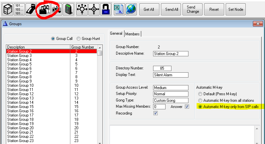Select Automatic M-key only from SIP calls

pyautogui.click(x=200, y=107)
